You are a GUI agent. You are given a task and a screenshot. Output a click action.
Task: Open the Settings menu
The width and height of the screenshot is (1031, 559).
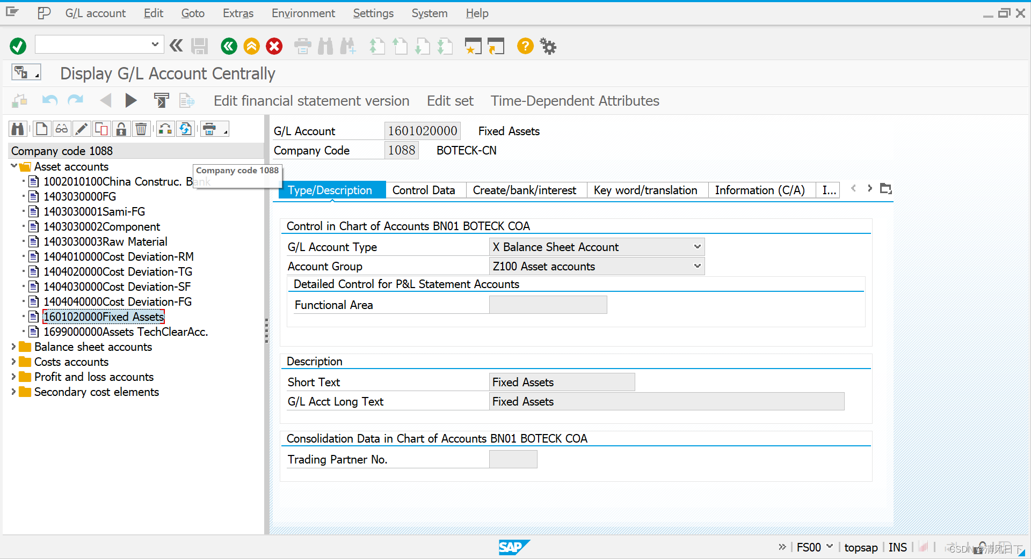point(373,13)
